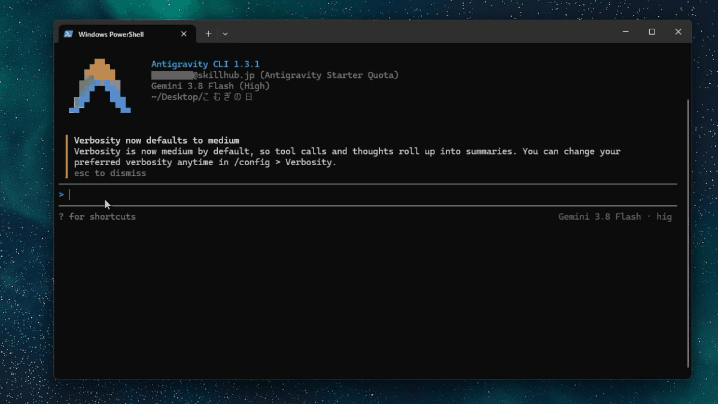718x404 pixels.
Task: Close the terminal window
Action: pos(678,32)
